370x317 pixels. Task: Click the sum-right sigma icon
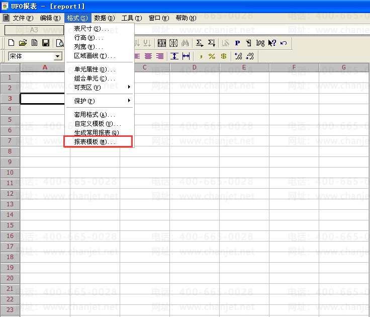(x=200, y=43)
